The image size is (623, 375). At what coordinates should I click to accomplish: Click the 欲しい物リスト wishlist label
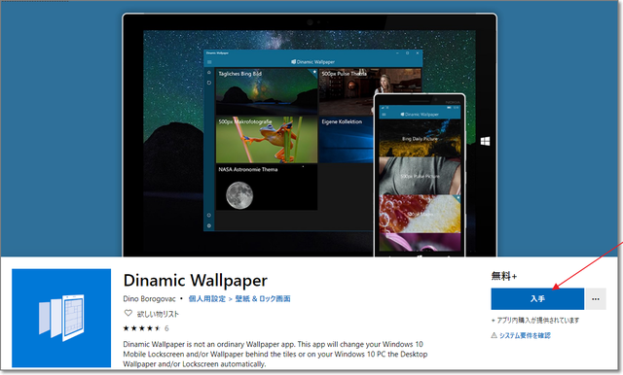pos(158,314)
